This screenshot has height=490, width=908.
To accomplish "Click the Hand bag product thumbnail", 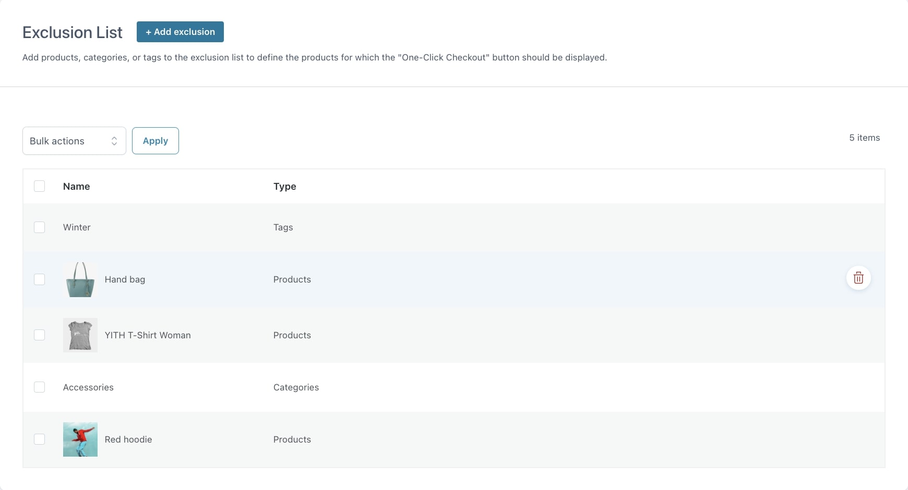I will click(x=80, y=279).
